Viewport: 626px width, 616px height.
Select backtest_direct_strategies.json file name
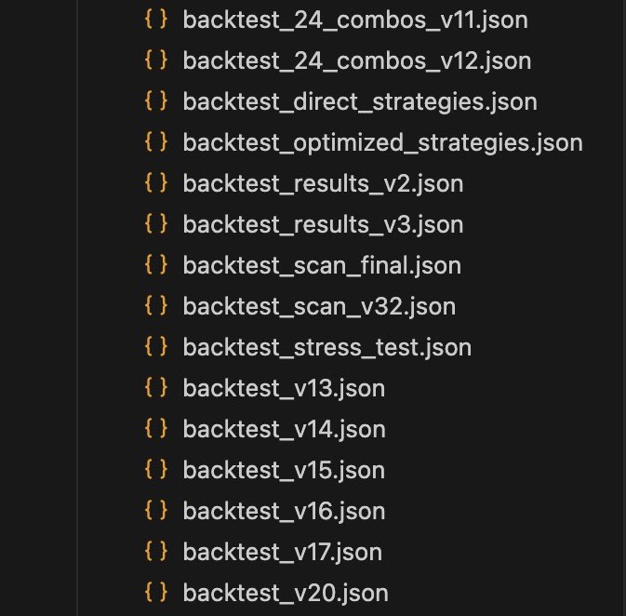(x=360, y=101)
